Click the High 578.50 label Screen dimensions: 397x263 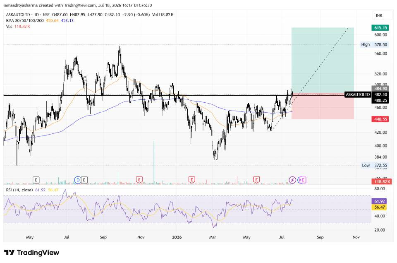pyautogui.click(x=374, y=45)
